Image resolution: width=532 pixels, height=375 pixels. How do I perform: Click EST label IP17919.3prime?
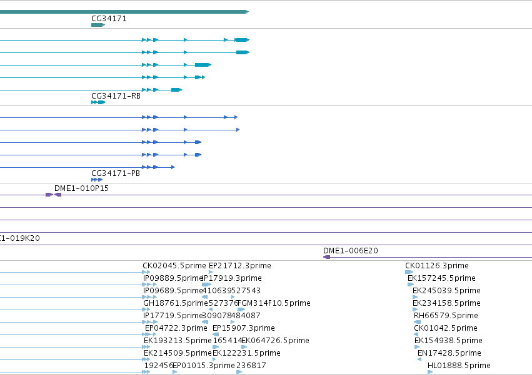(232, 278)
